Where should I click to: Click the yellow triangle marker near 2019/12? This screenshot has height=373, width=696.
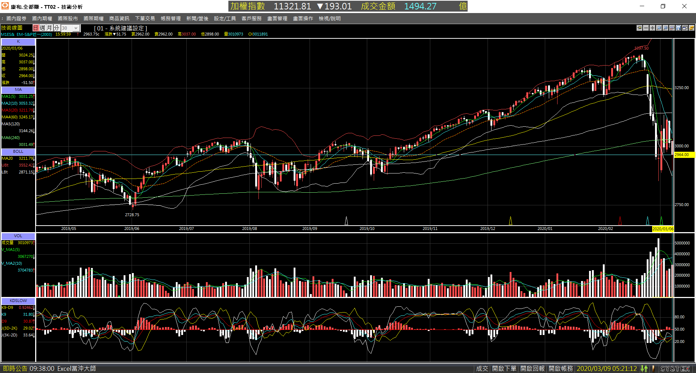coord(510,221)
